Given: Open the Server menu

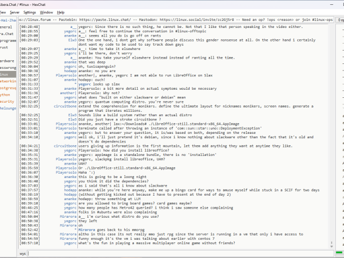Looking at the screenshot, I should coord(15,12).
